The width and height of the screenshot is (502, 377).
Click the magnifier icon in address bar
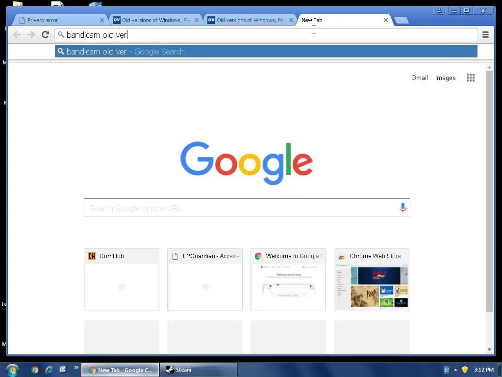tap(61, 35)
